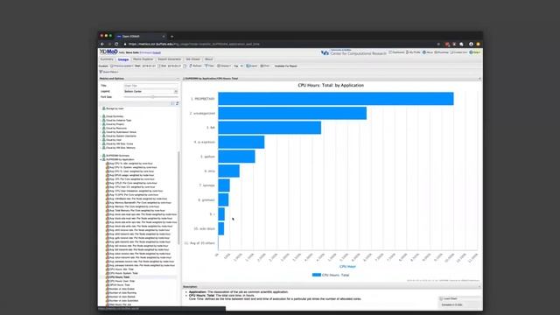Switch to the Usage tab

pyautogui.click(x=123, y=59)
